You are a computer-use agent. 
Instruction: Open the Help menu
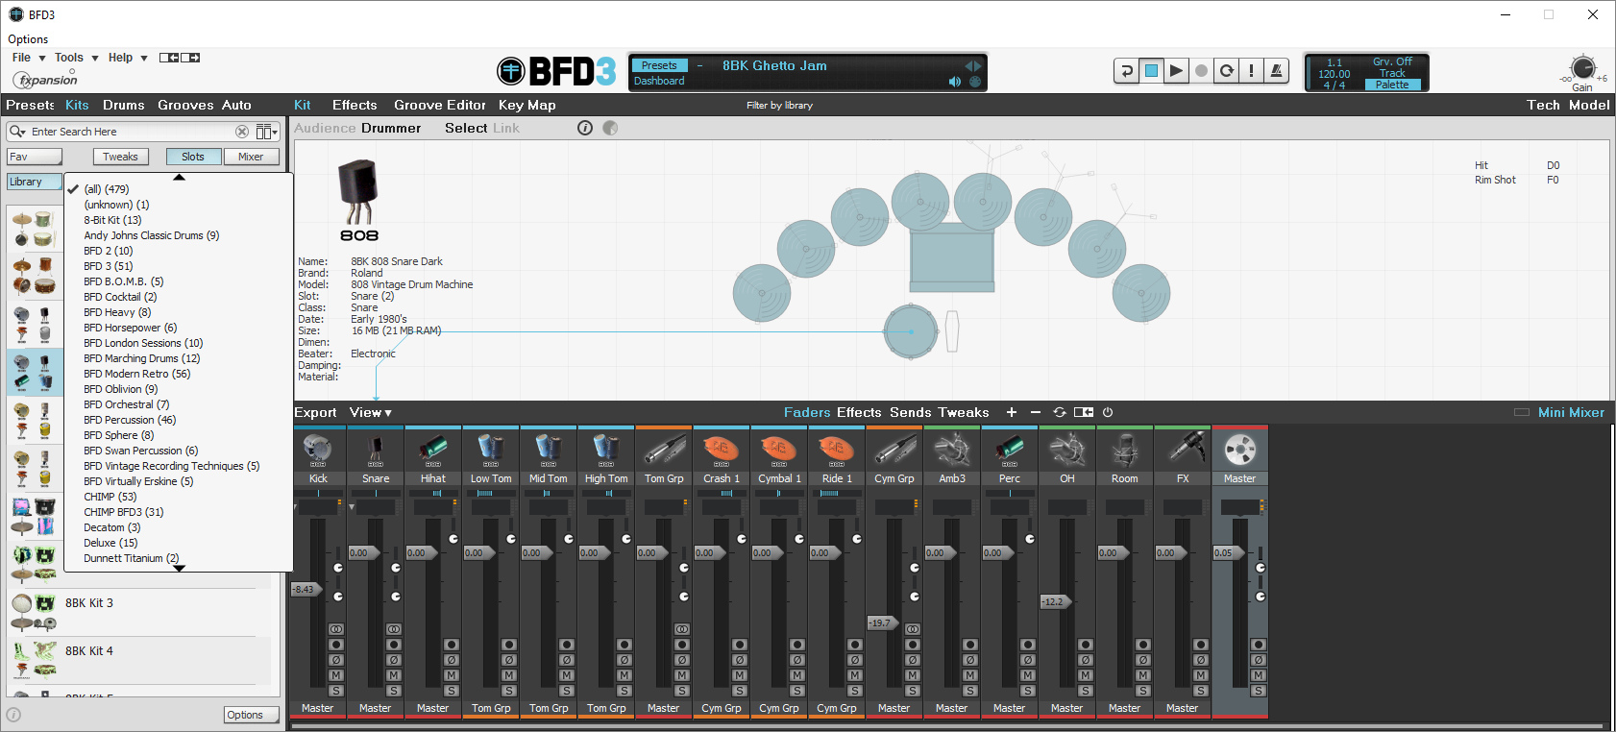[x=127, y=58]
